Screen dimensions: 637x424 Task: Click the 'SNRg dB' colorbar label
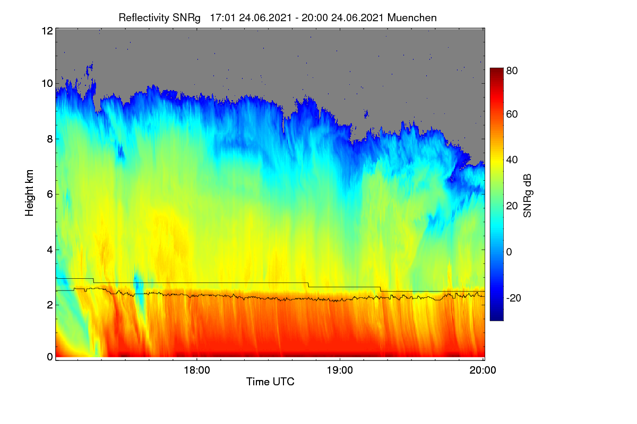coord(527,195)
